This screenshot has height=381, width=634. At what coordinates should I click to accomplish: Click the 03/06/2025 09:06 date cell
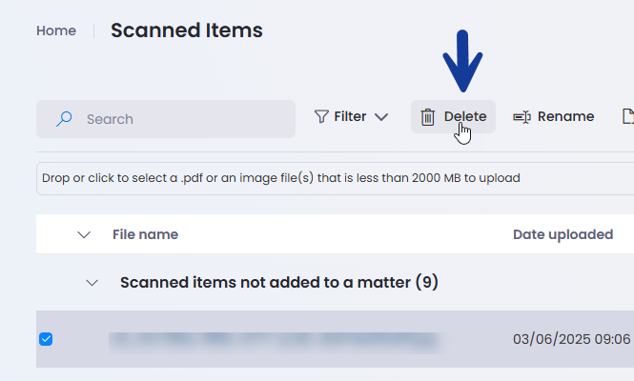571,339
